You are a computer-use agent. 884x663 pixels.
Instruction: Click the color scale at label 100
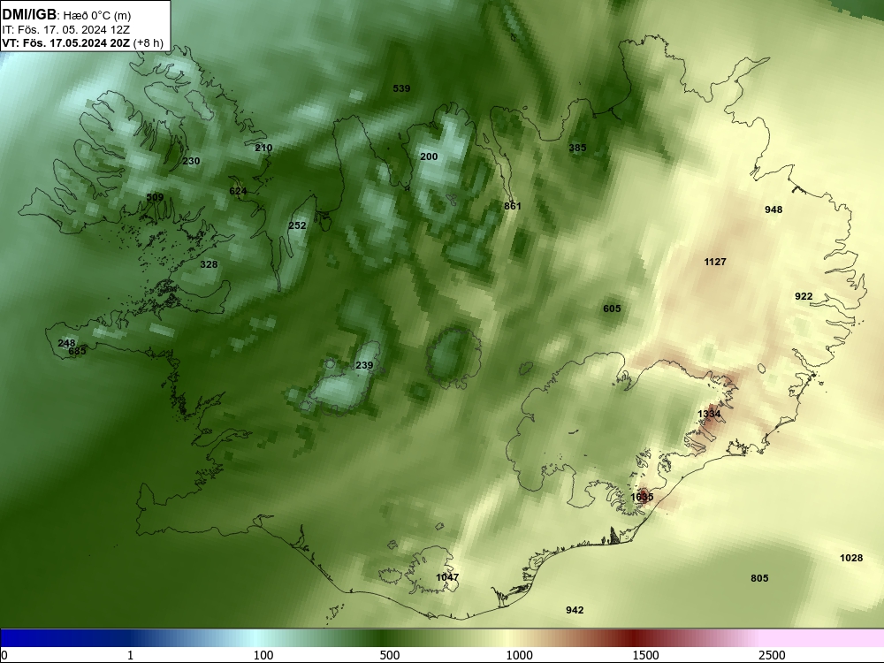point(263,654)
